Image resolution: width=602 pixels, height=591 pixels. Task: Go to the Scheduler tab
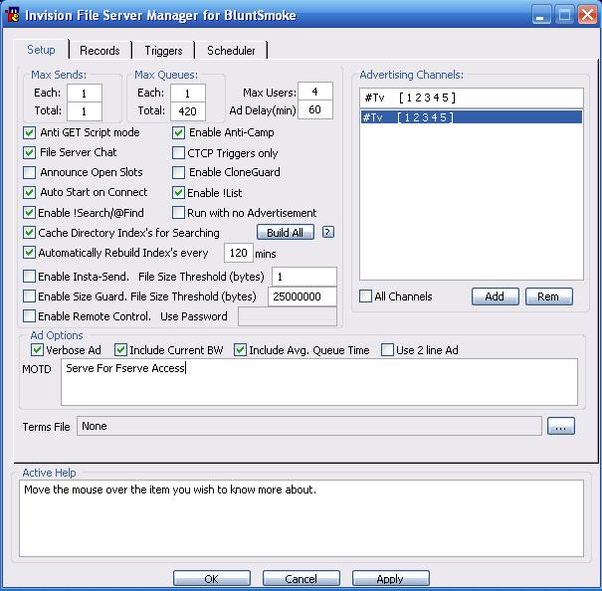231,51
